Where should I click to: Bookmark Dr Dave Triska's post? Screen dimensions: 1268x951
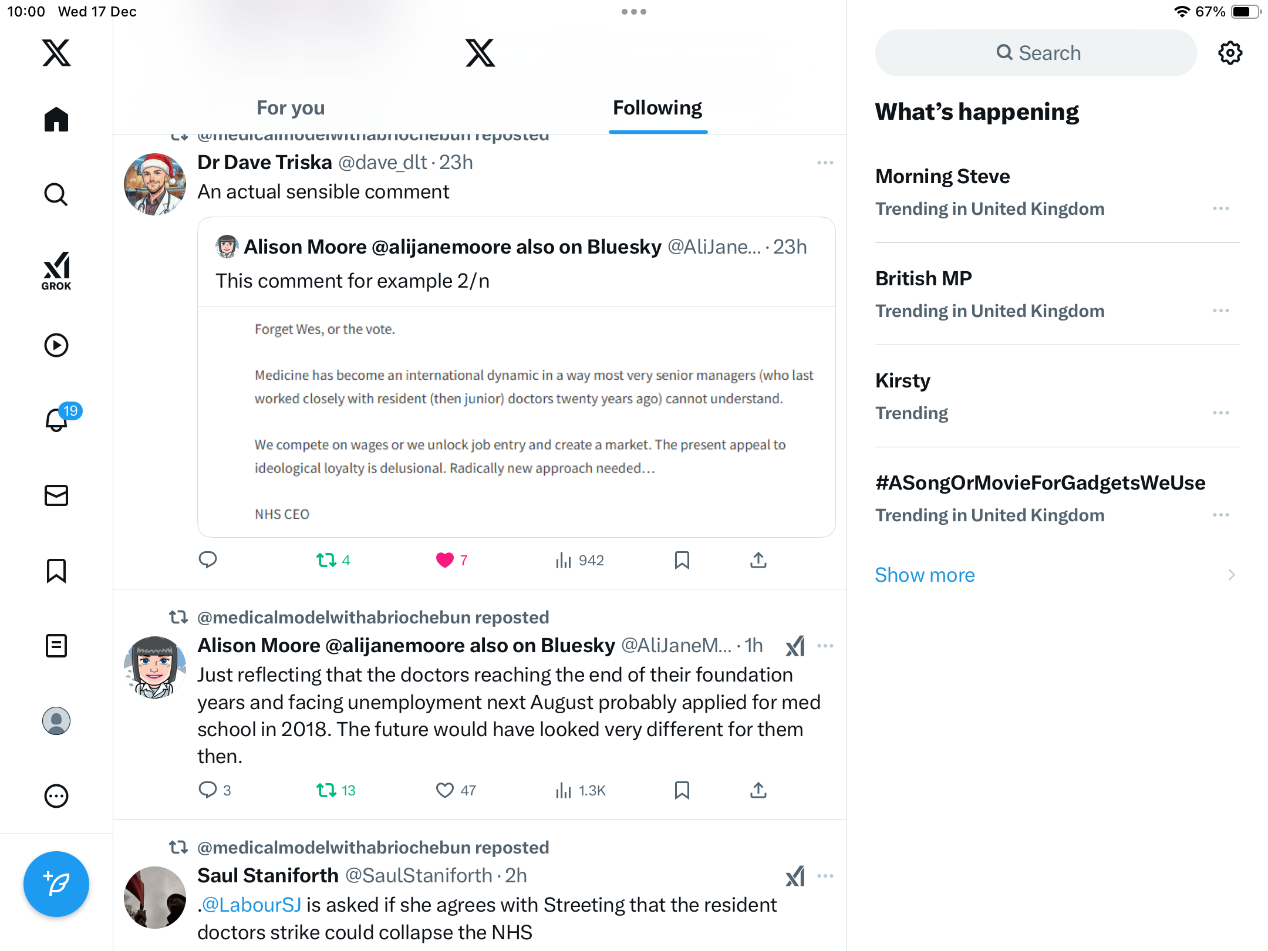click(682, 560)
